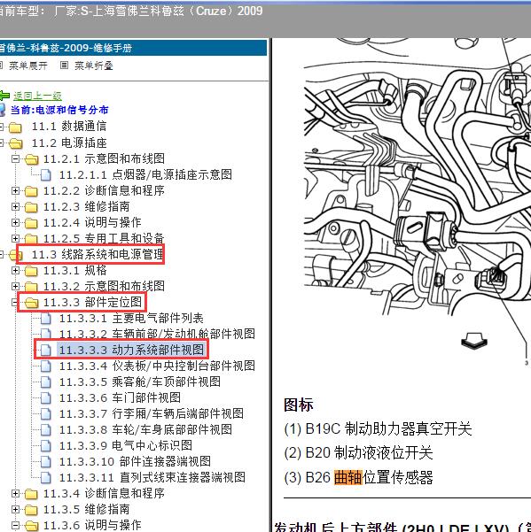Select the 11.3 线路系统和电源管理 folder
The image size is (531, 532).
[98, 254]
